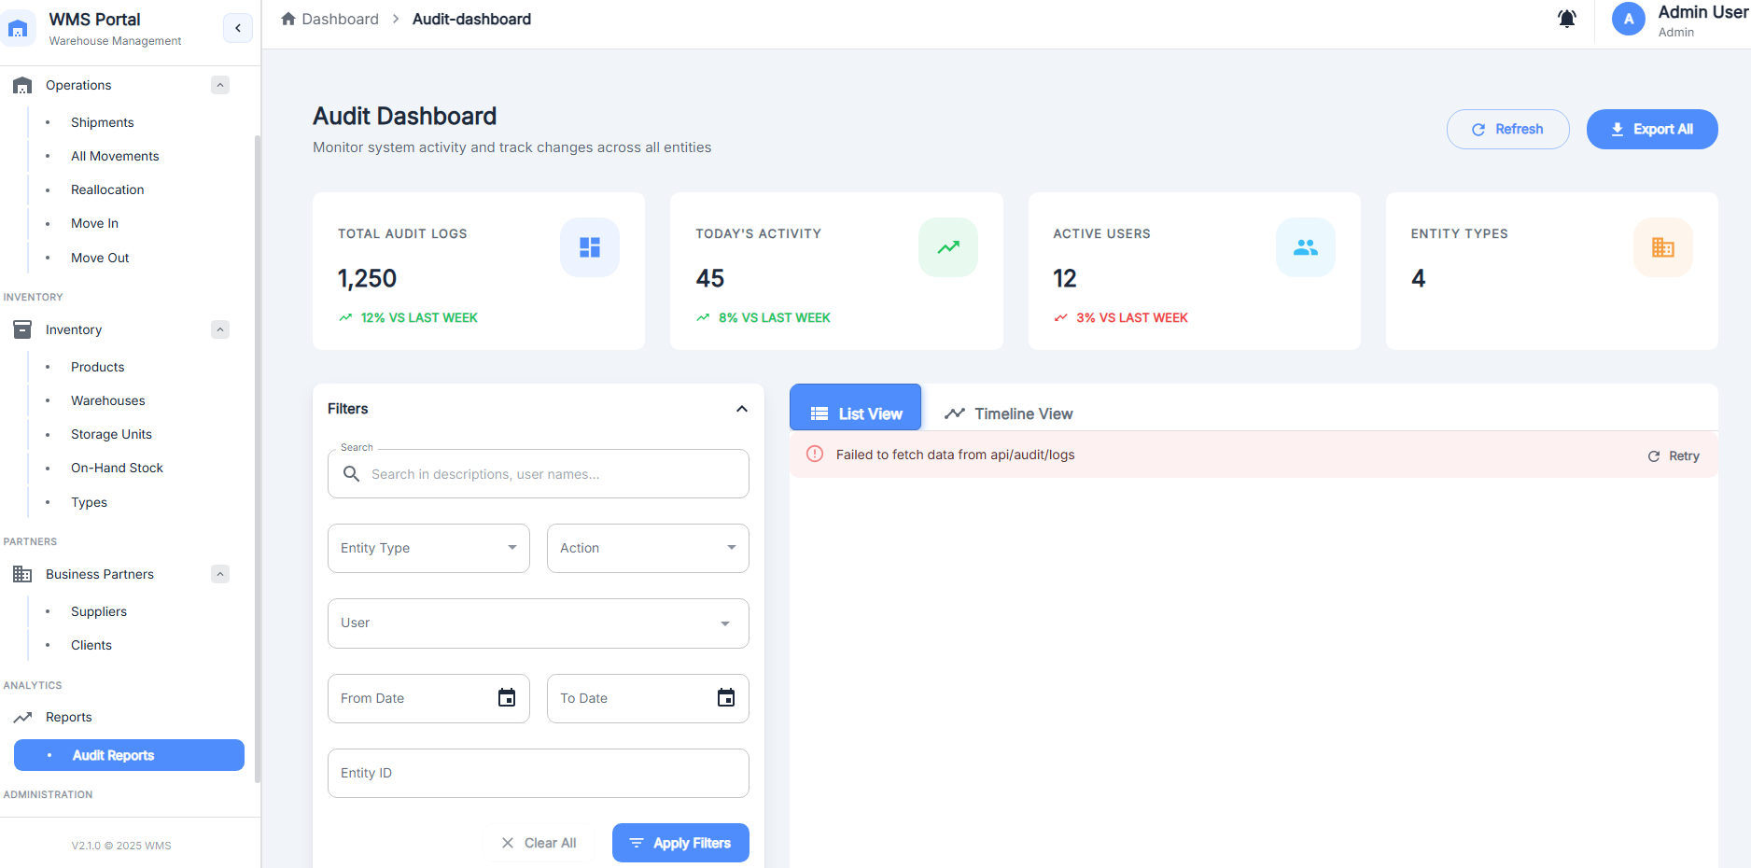
Task: Open the User dropdown
Action: tap(538, 623)
